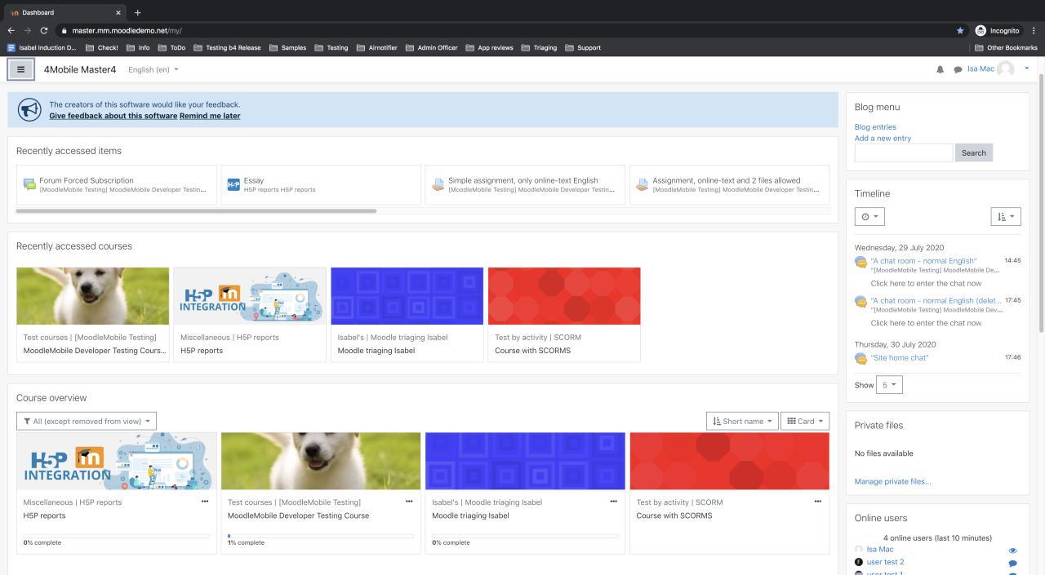1045x575 pixels.
Task: Click the Moodle triaging Isabel 0% progress bar
Action: click(x=525, y=536)
